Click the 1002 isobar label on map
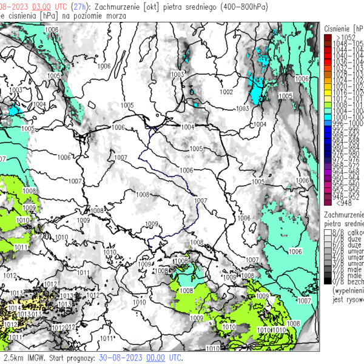Screen dimensions: 364x364 point(226,92)
